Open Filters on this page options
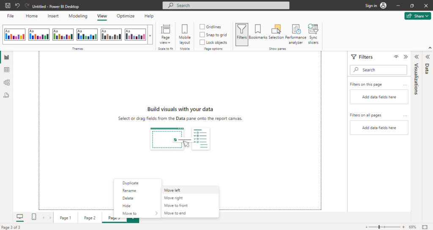The image size is (433, 230). tap(405, 85)
